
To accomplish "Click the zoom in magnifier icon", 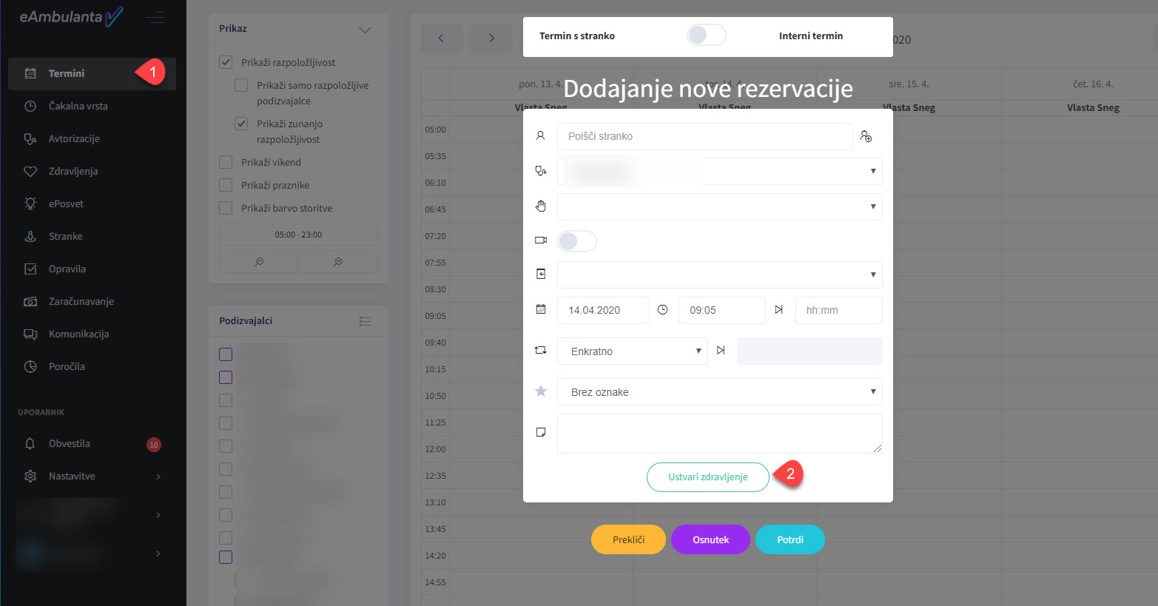I will point(338,262).
